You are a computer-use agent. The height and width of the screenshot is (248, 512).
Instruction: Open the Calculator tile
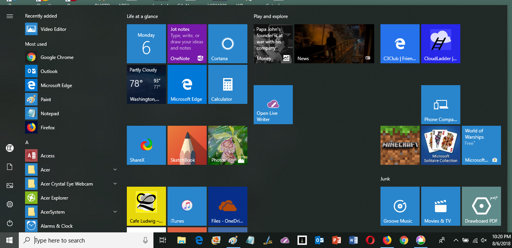tap(227, 84)
